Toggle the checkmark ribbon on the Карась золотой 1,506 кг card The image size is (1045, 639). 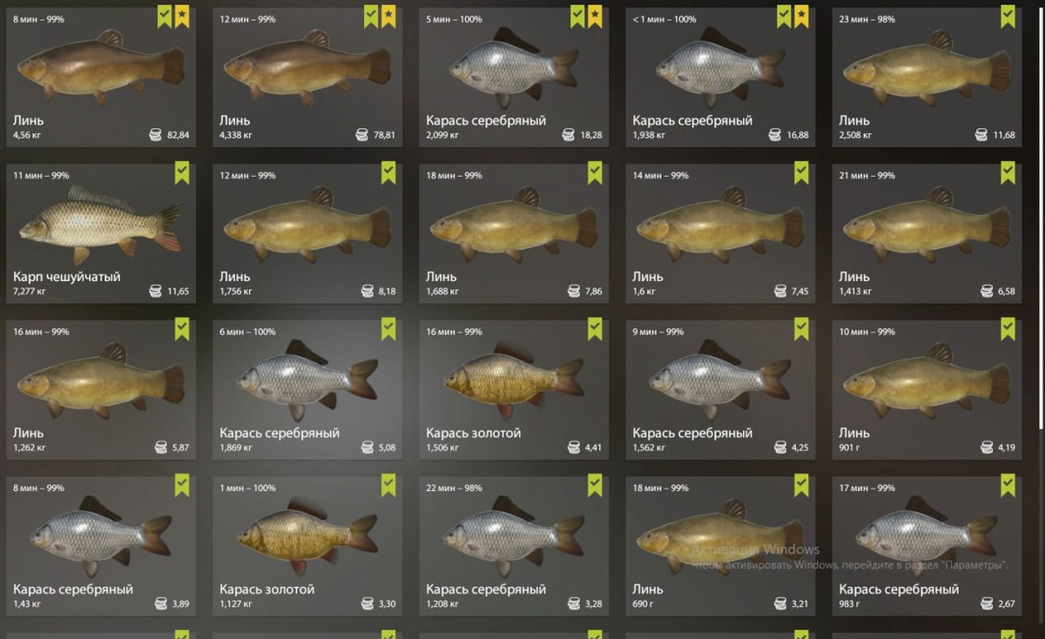tap(595, 328)
